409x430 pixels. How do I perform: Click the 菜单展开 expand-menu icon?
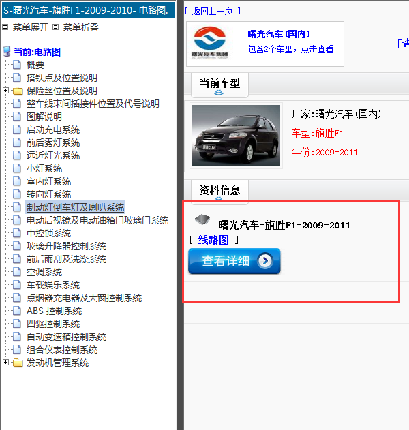5,27
